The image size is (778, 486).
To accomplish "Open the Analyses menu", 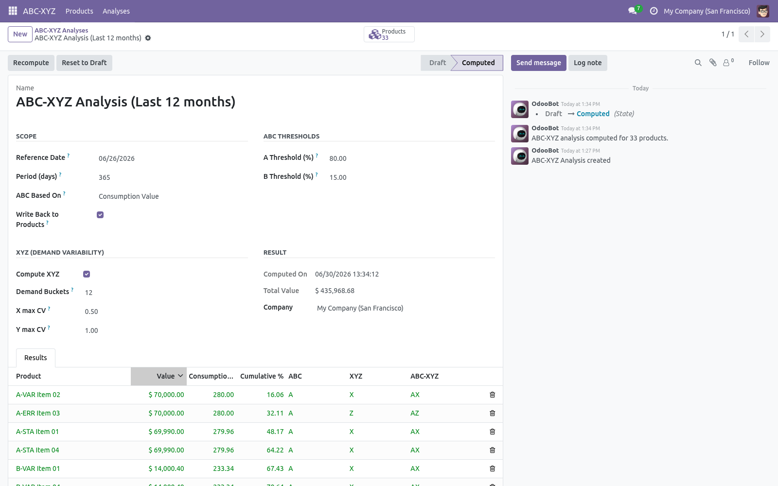I will 116,11.
